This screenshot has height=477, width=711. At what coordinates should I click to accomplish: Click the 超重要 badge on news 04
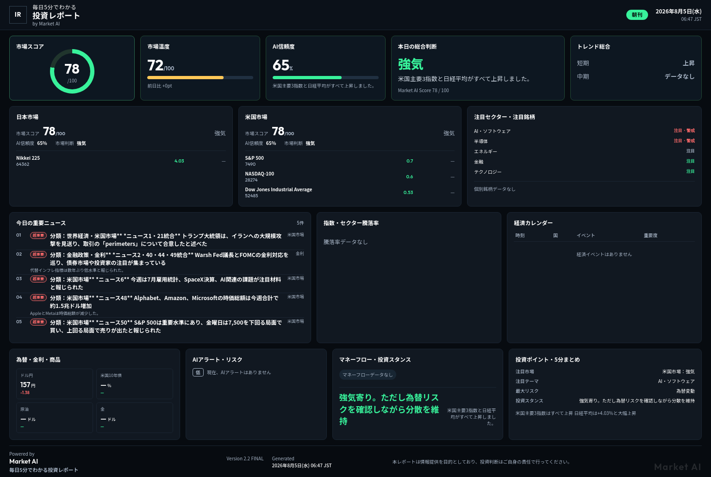(38, 297)
